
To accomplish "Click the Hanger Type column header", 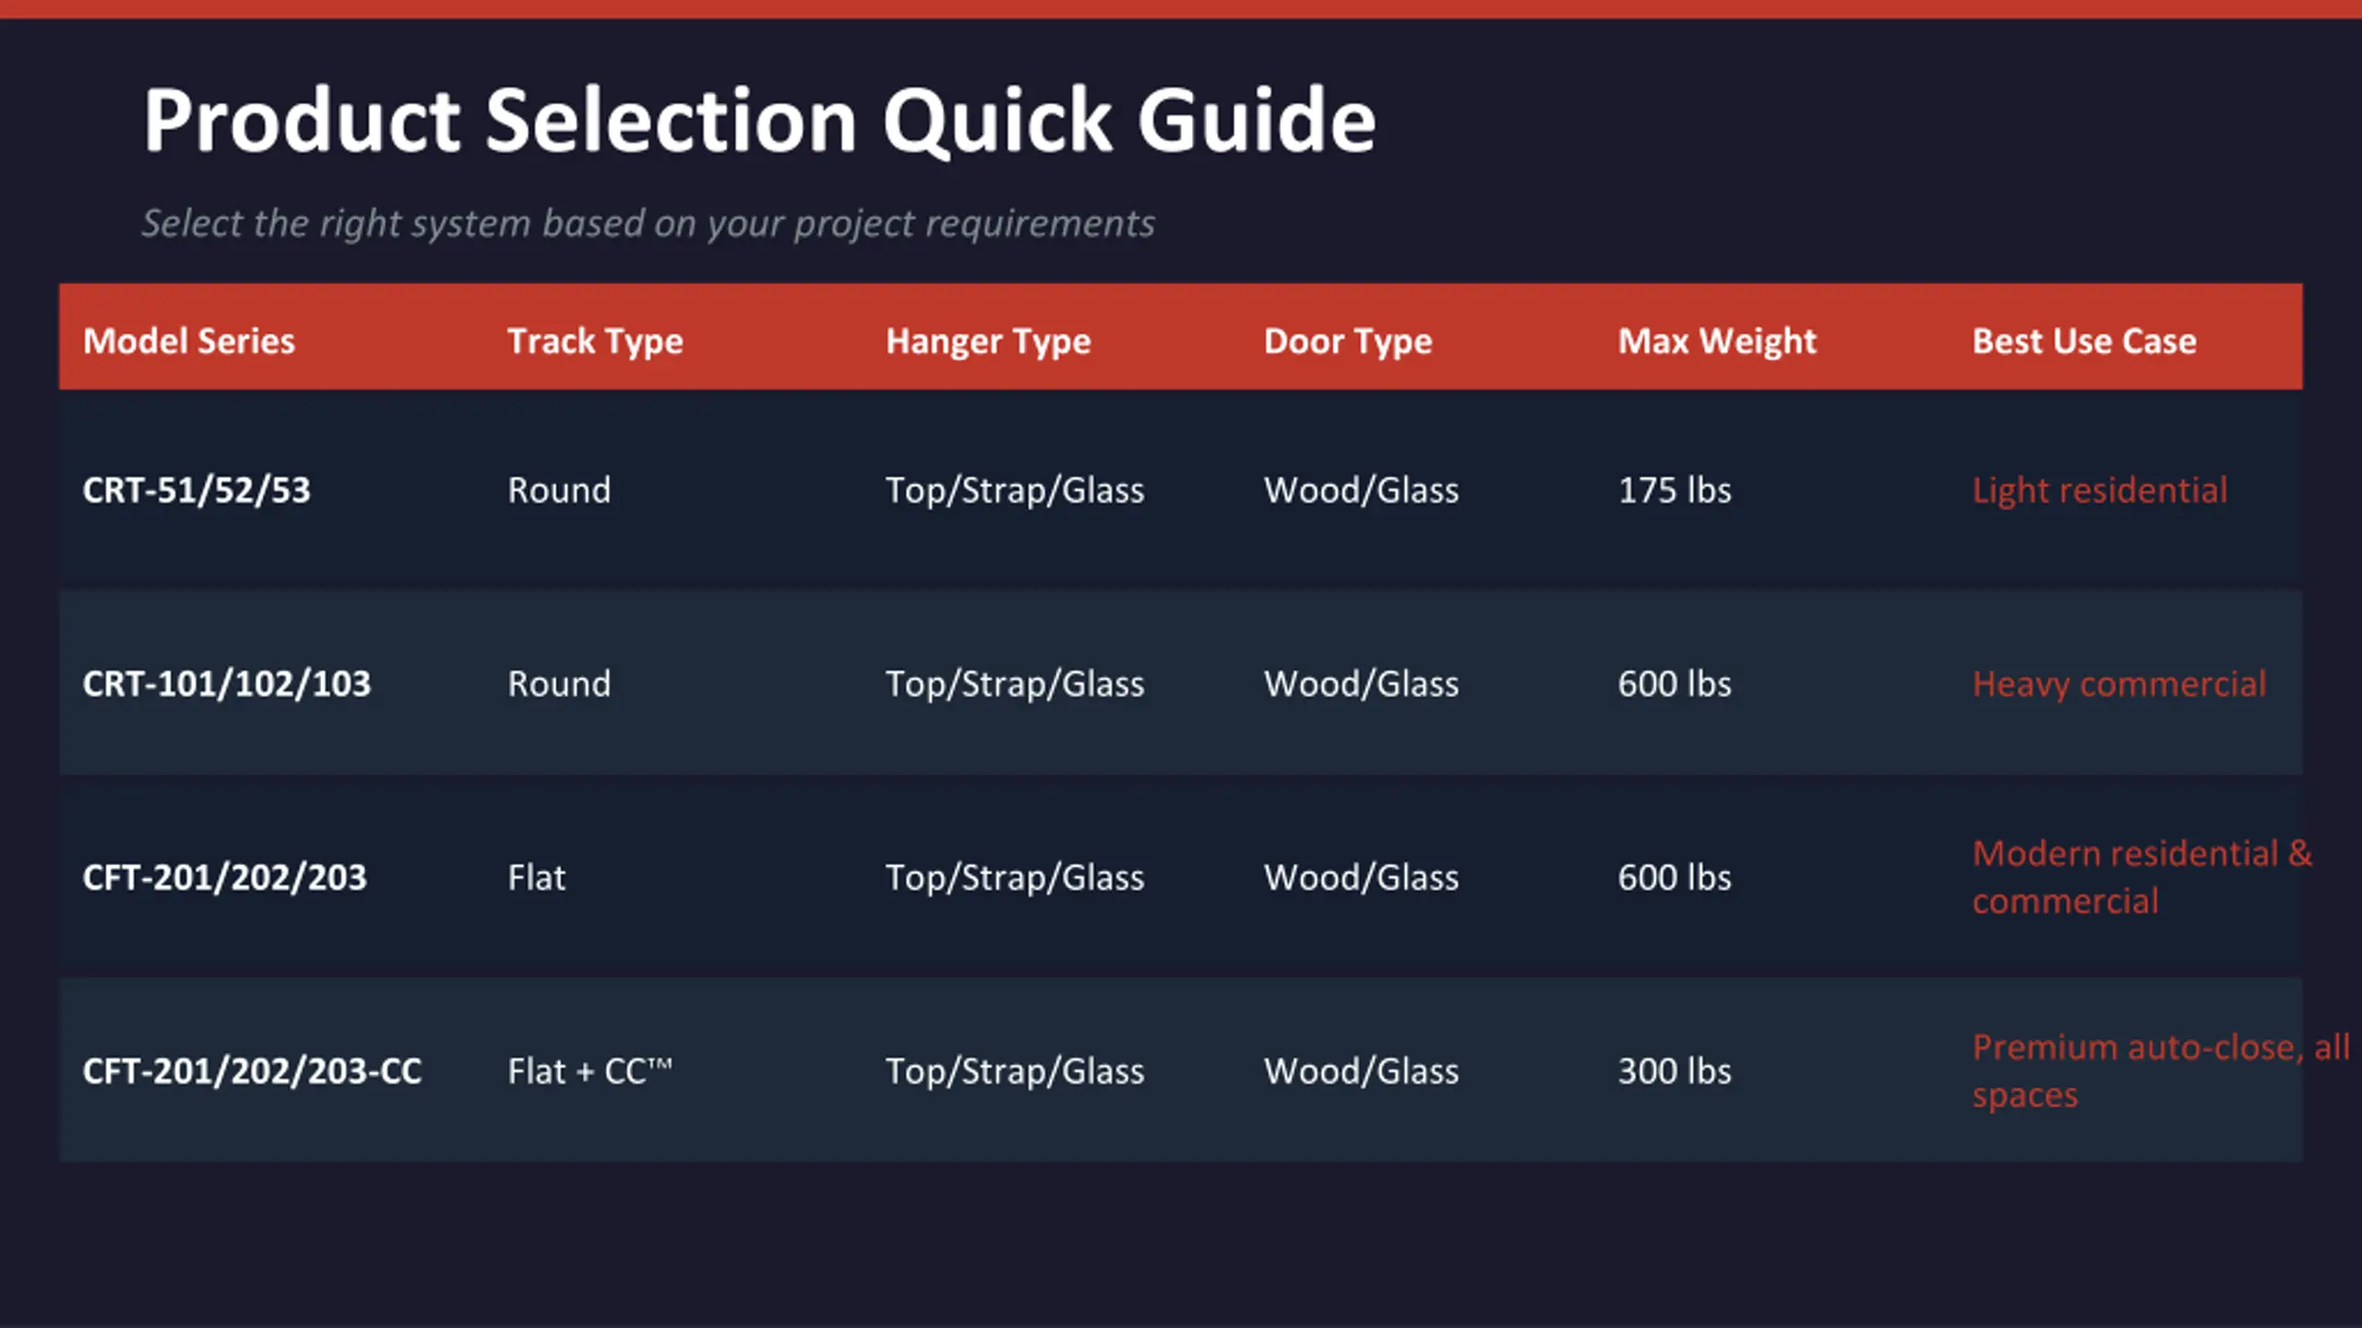I will click(x=988, y=341).
